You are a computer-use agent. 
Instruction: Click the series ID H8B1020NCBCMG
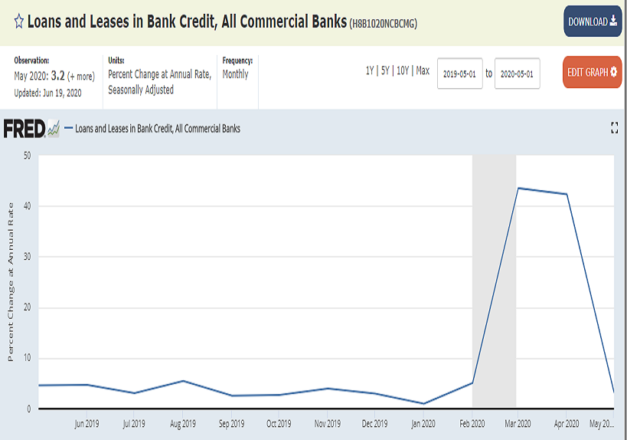pos(384,24)
